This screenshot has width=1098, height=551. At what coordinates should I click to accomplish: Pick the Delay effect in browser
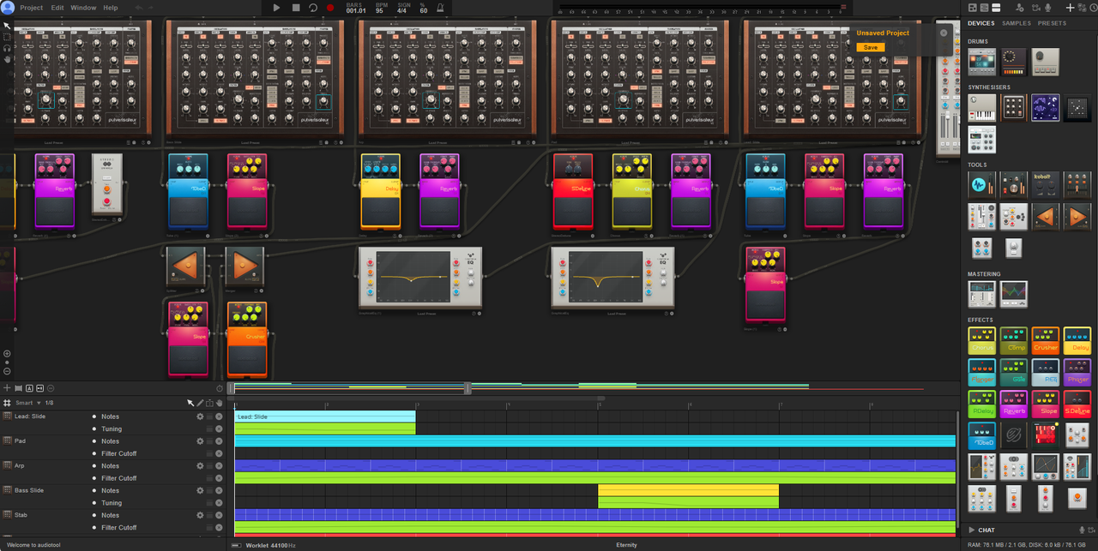(1077, 341)
